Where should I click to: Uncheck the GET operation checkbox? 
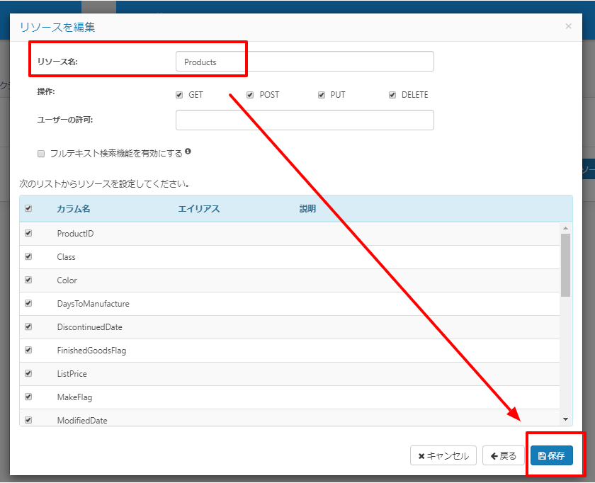pyautogui.click(x=179, y=95)
